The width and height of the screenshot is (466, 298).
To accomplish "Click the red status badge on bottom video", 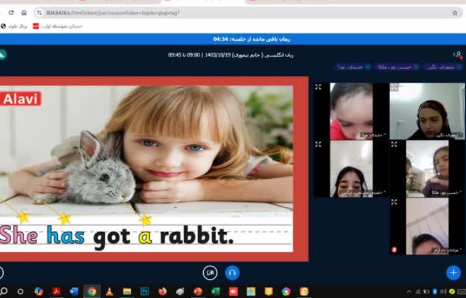I will 395,250.
